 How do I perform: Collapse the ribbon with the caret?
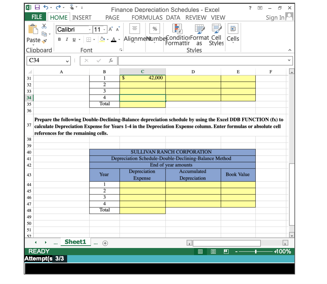[x=290, y=50]
